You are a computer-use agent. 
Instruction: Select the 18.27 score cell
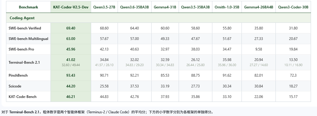[x=293, y=86]
